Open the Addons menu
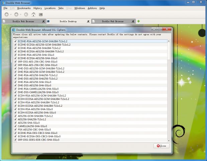Screen dimensions: 207x161 (92, 8)
